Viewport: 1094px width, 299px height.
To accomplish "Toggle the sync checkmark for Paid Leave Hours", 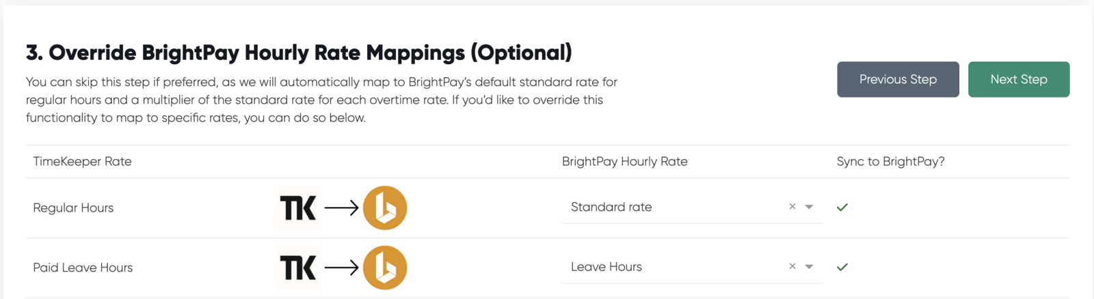I will [842, 267].
